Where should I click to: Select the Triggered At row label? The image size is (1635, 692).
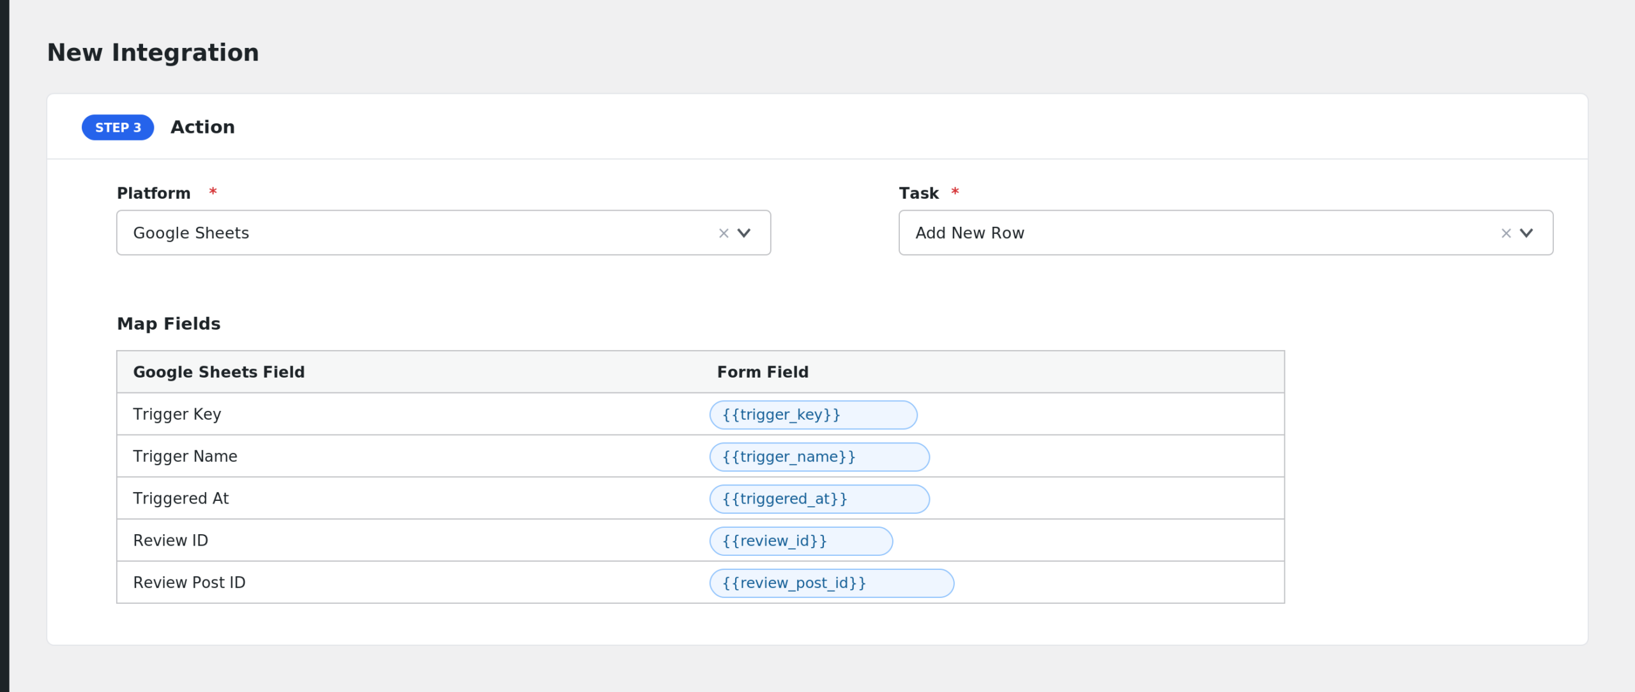pyautogui.click(x=181, y=498)
